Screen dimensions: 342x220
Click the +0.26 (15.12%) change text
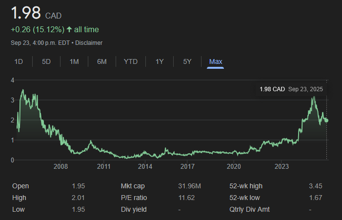coord(38,29)
